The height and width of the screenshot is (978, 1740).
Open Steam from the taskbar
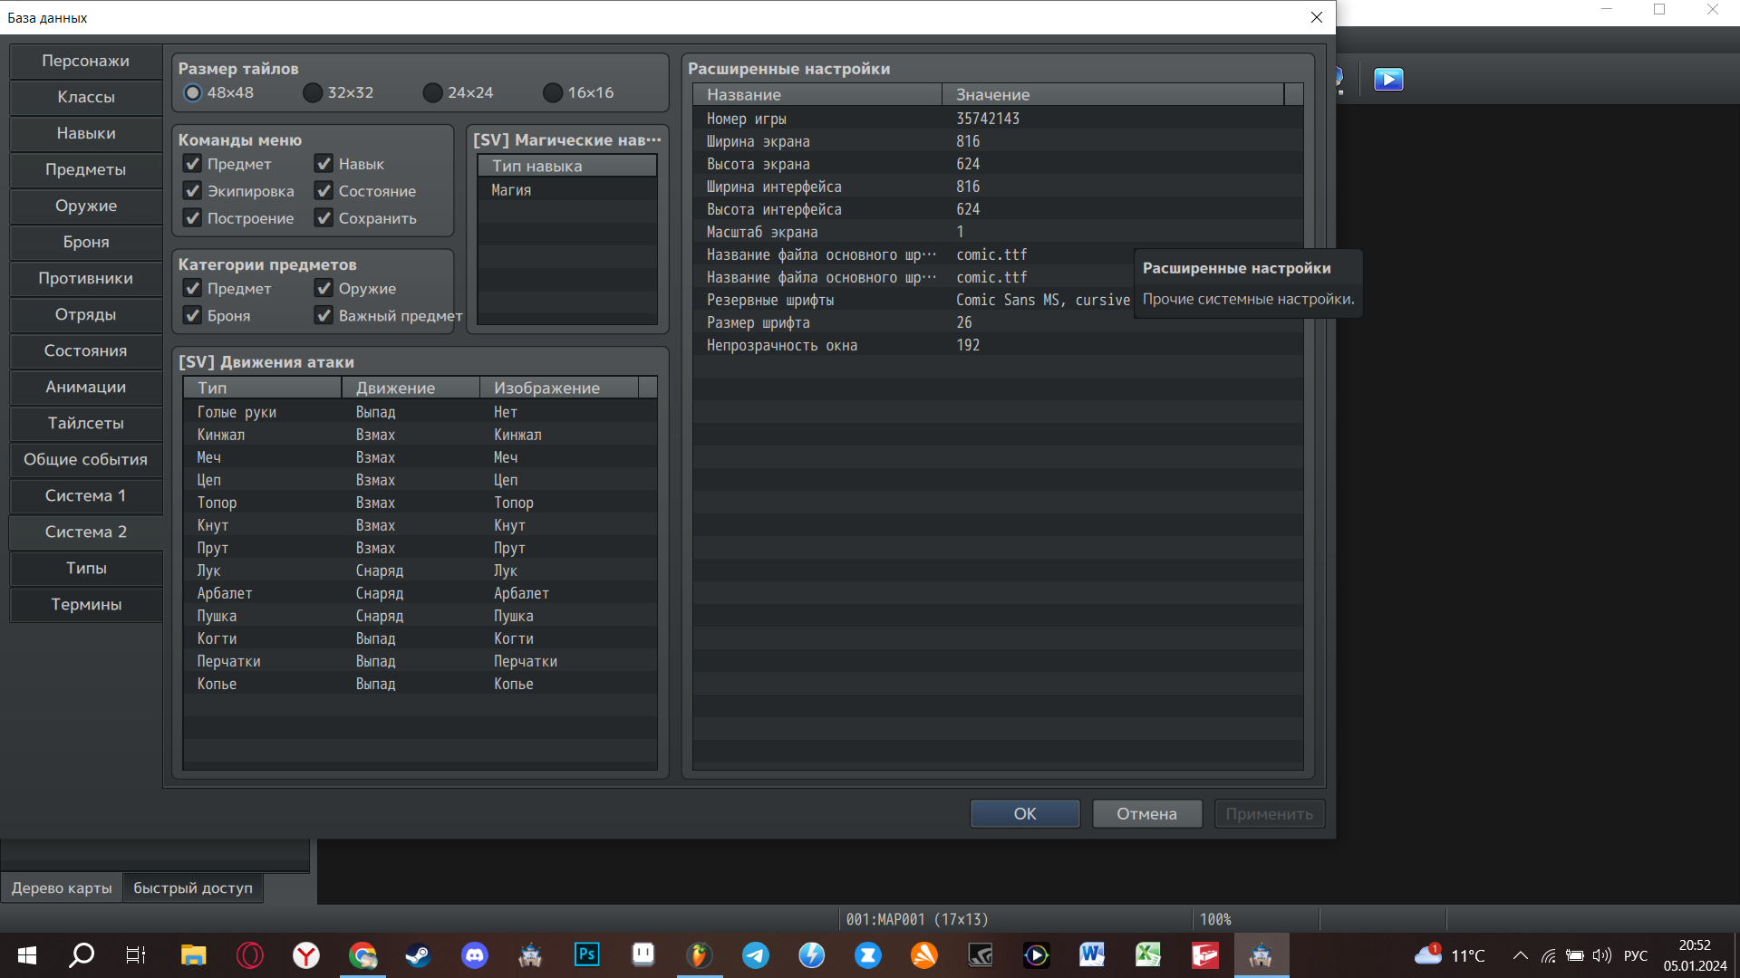pos(418,954)
